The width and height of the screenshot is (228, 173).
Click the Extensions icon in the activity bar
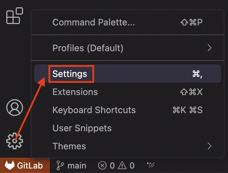pyautogui.click(x=14, y=16)
